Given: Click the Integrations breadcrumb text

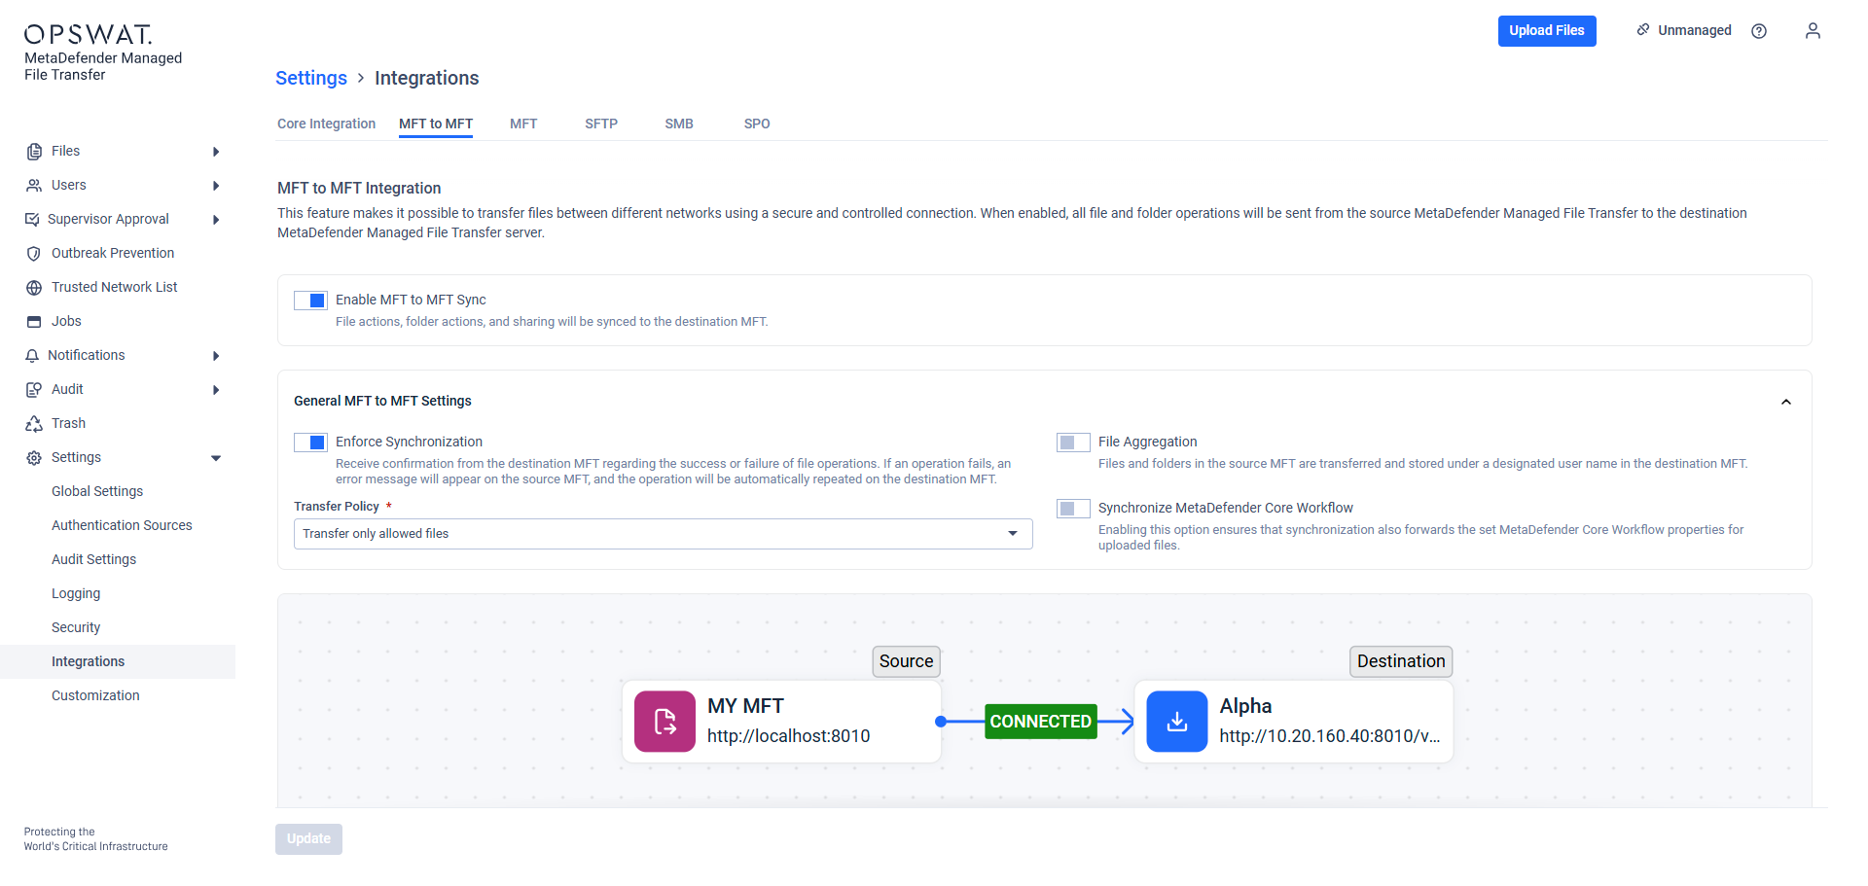Looking at the screenshot, I should coord(426,78).
